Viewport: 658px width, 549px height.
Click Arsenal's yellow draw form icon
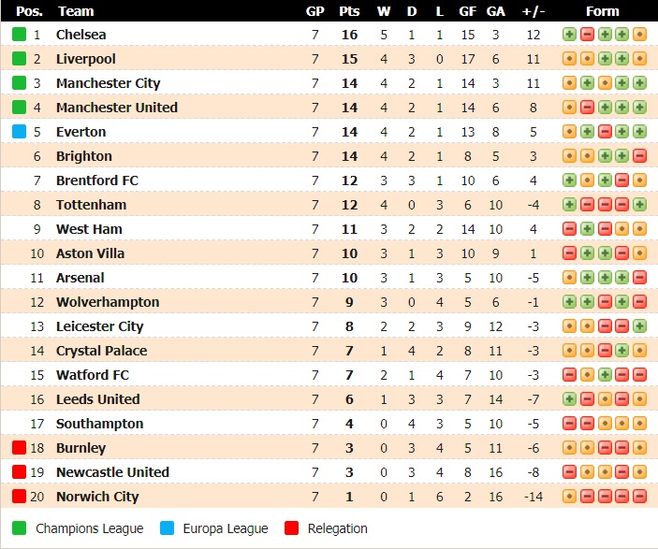(569, 278)
